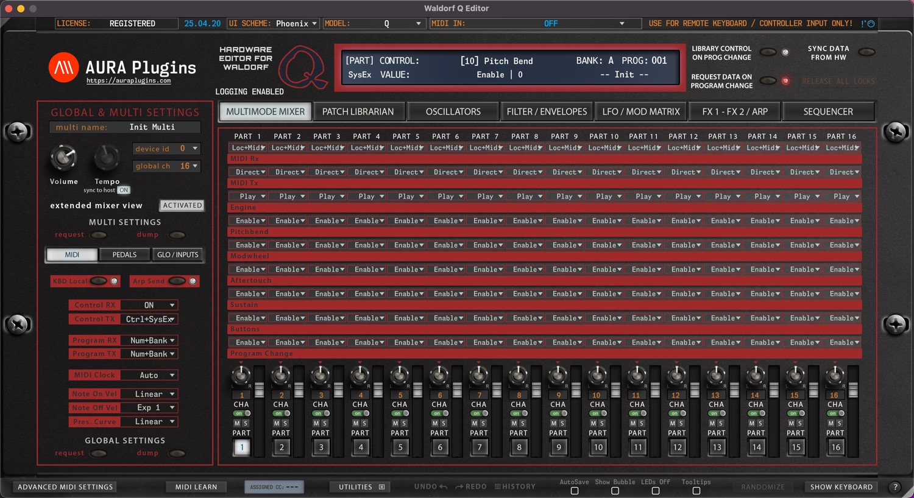The image size is (914, 498).
Task: Click Multi Settings request button
Action: [98, 235]
